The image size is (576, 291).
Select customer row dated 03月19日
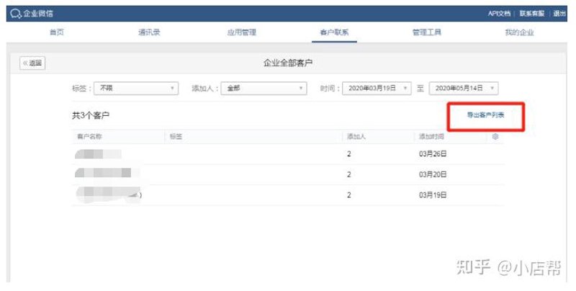288,195
